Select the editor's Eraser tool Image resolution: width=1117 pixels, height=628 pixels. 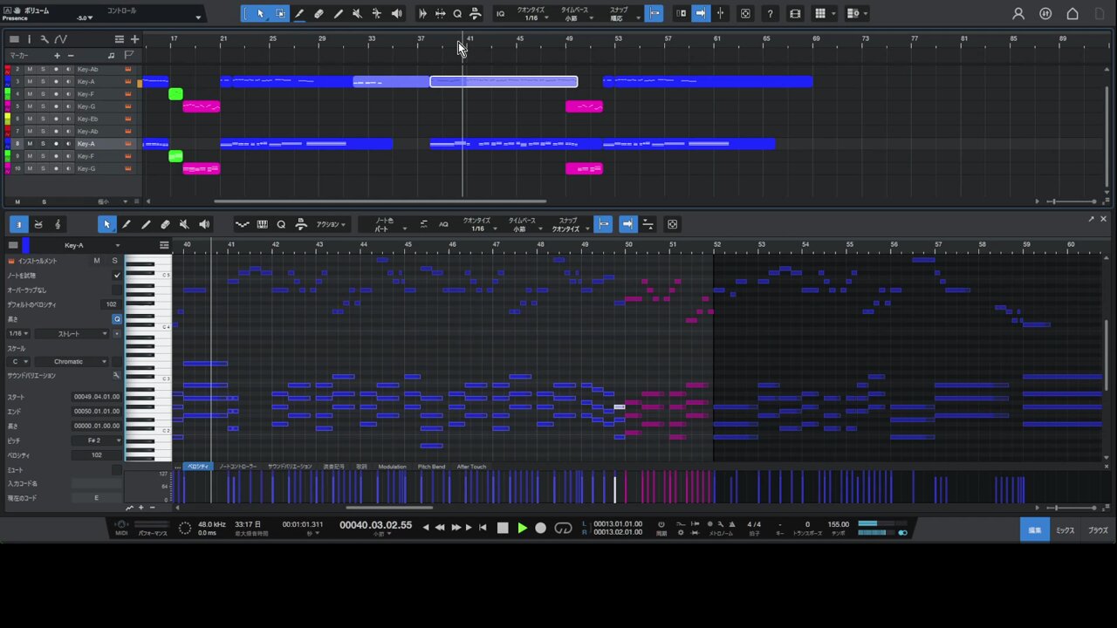pos(165,224)
